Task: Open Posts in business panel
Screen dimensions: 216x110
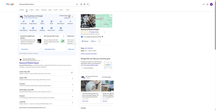Action: click(x=51, y=22)
